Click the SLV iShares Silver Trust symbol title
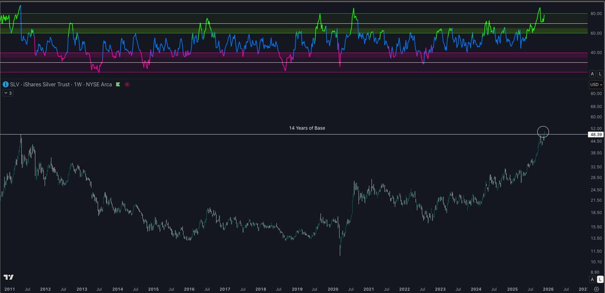The height and width of the screenshot is (293, 605). click(60, 84)
